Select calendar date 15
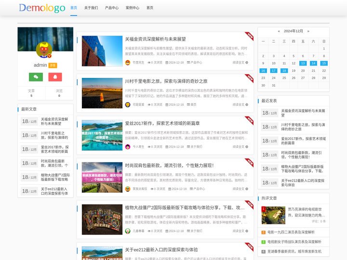347x260 pixels. click(324, 63)
